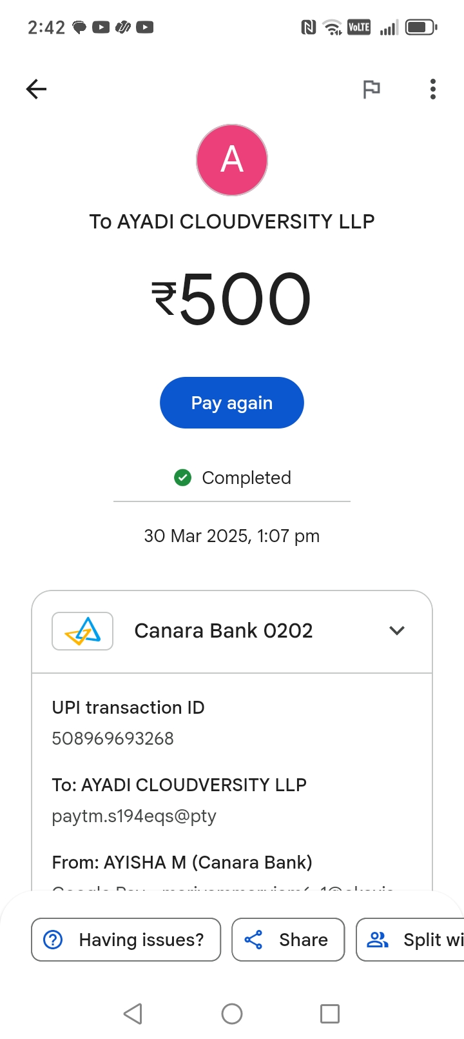Tap the paytm.s194eqs@pty UPI address

(x=134, y=816)
